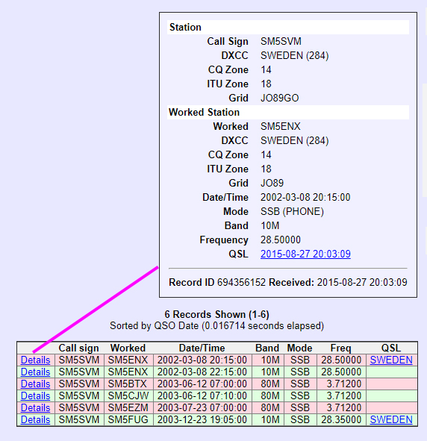Click the Date/Time column header
This screenshot has height=441, width=427.
click(202, 348)
